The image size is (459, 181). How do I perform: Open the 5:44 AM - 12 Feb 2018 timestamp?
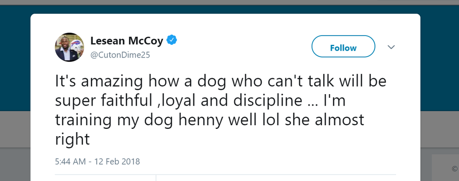[97, 161]
